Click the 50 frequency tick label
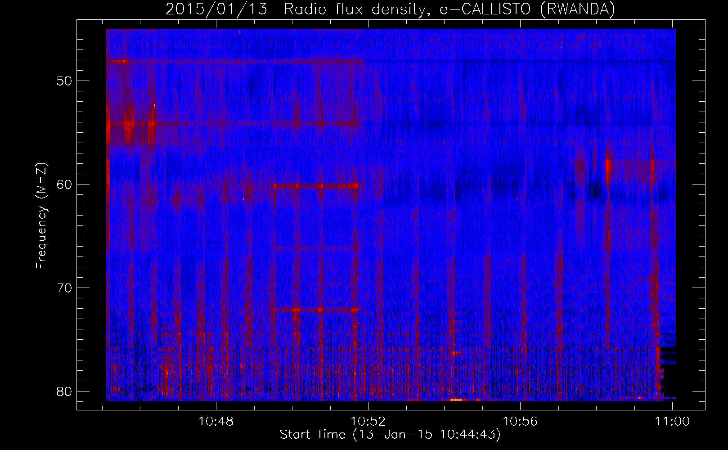This screenshot has width=728, height=450. (65, 81)
